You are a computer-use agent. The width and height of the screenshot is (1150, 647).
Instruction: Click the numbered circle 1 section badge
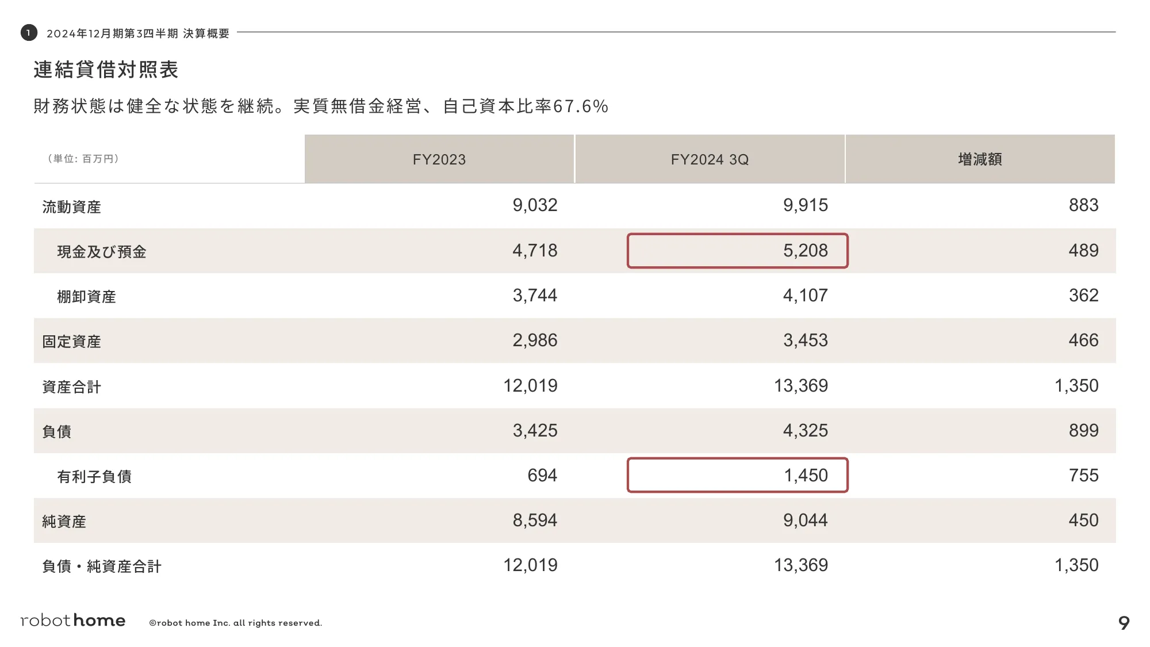pos(29,33)
